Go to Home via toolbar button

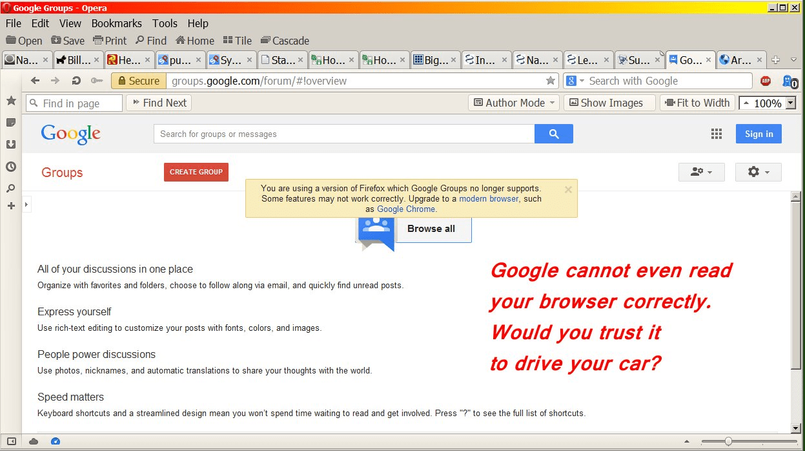[194, 41]
